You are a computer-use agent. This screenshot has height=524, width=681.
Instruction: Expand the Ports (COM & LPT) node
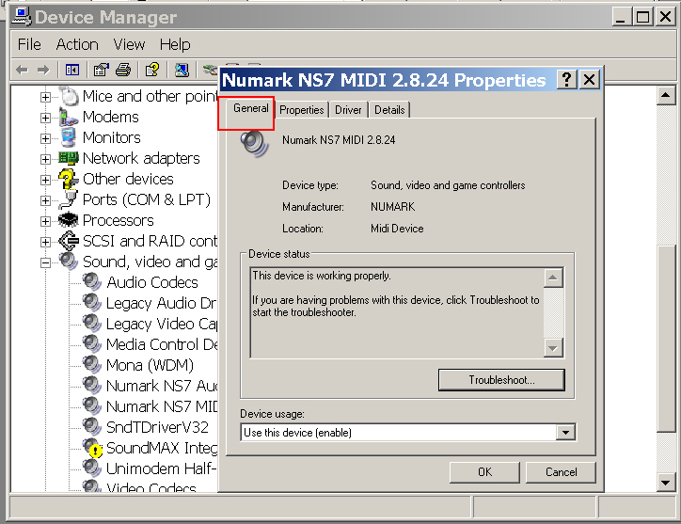[45, 200]
